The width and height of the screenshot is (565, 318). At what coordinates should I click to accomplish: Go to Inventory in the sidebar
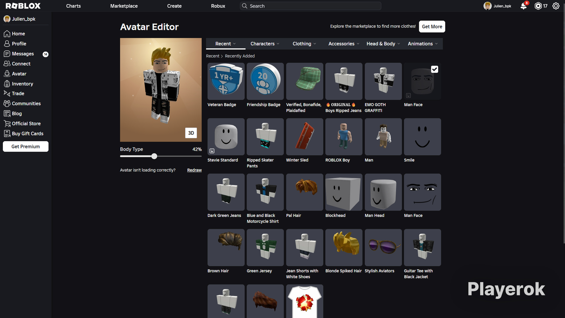pos(22,84)
